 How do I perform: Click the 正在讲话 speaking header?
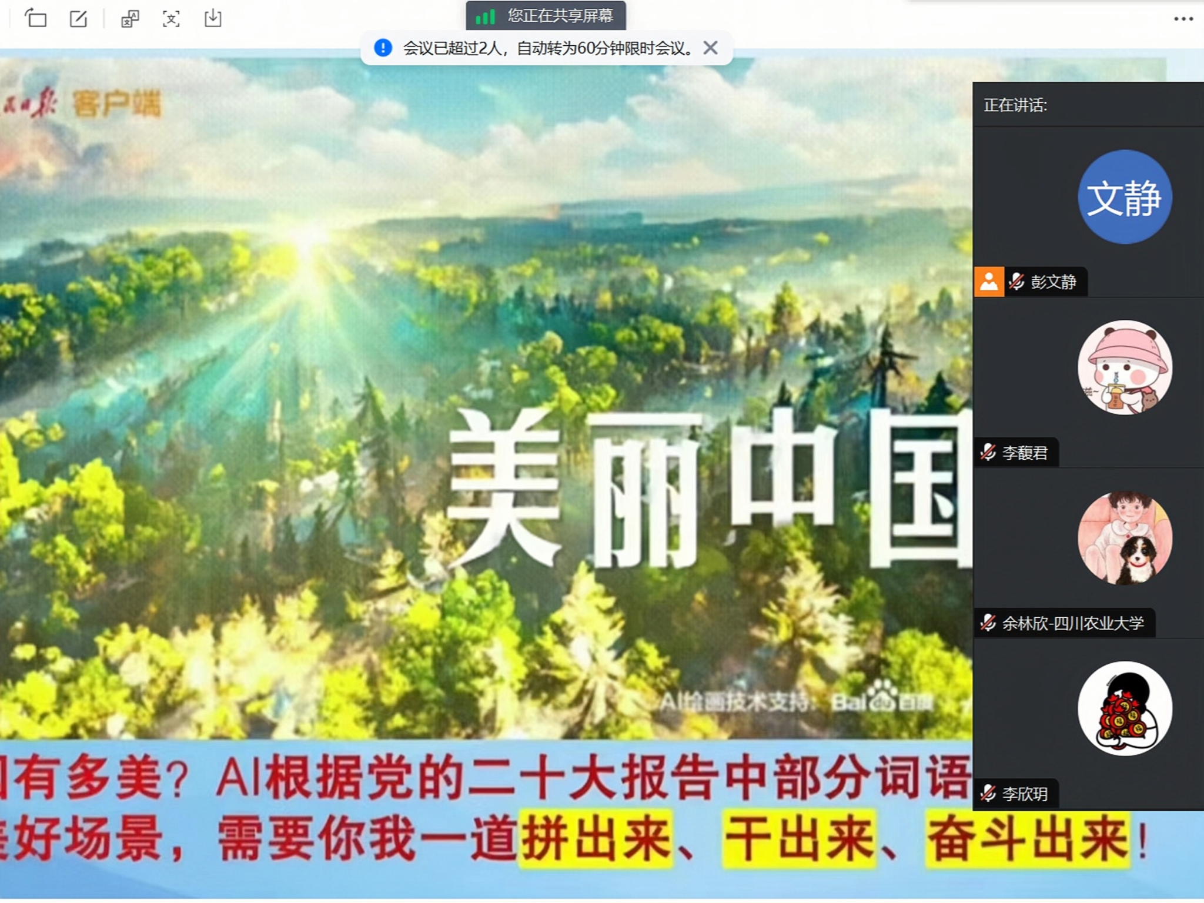[x=1015, y=105]
